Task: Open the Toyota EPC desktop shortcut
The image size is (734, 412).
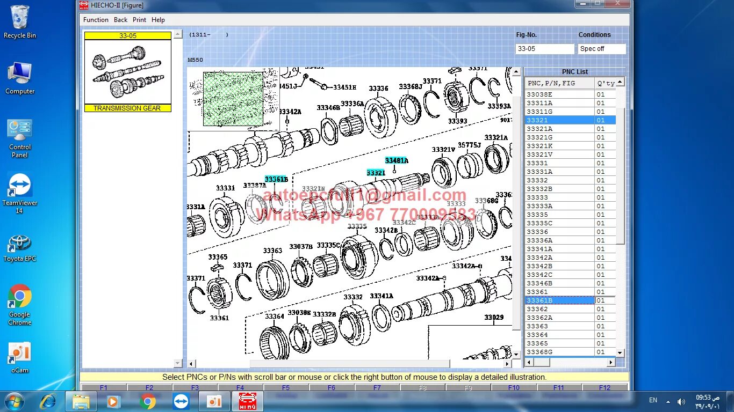Action: [20, 248]
